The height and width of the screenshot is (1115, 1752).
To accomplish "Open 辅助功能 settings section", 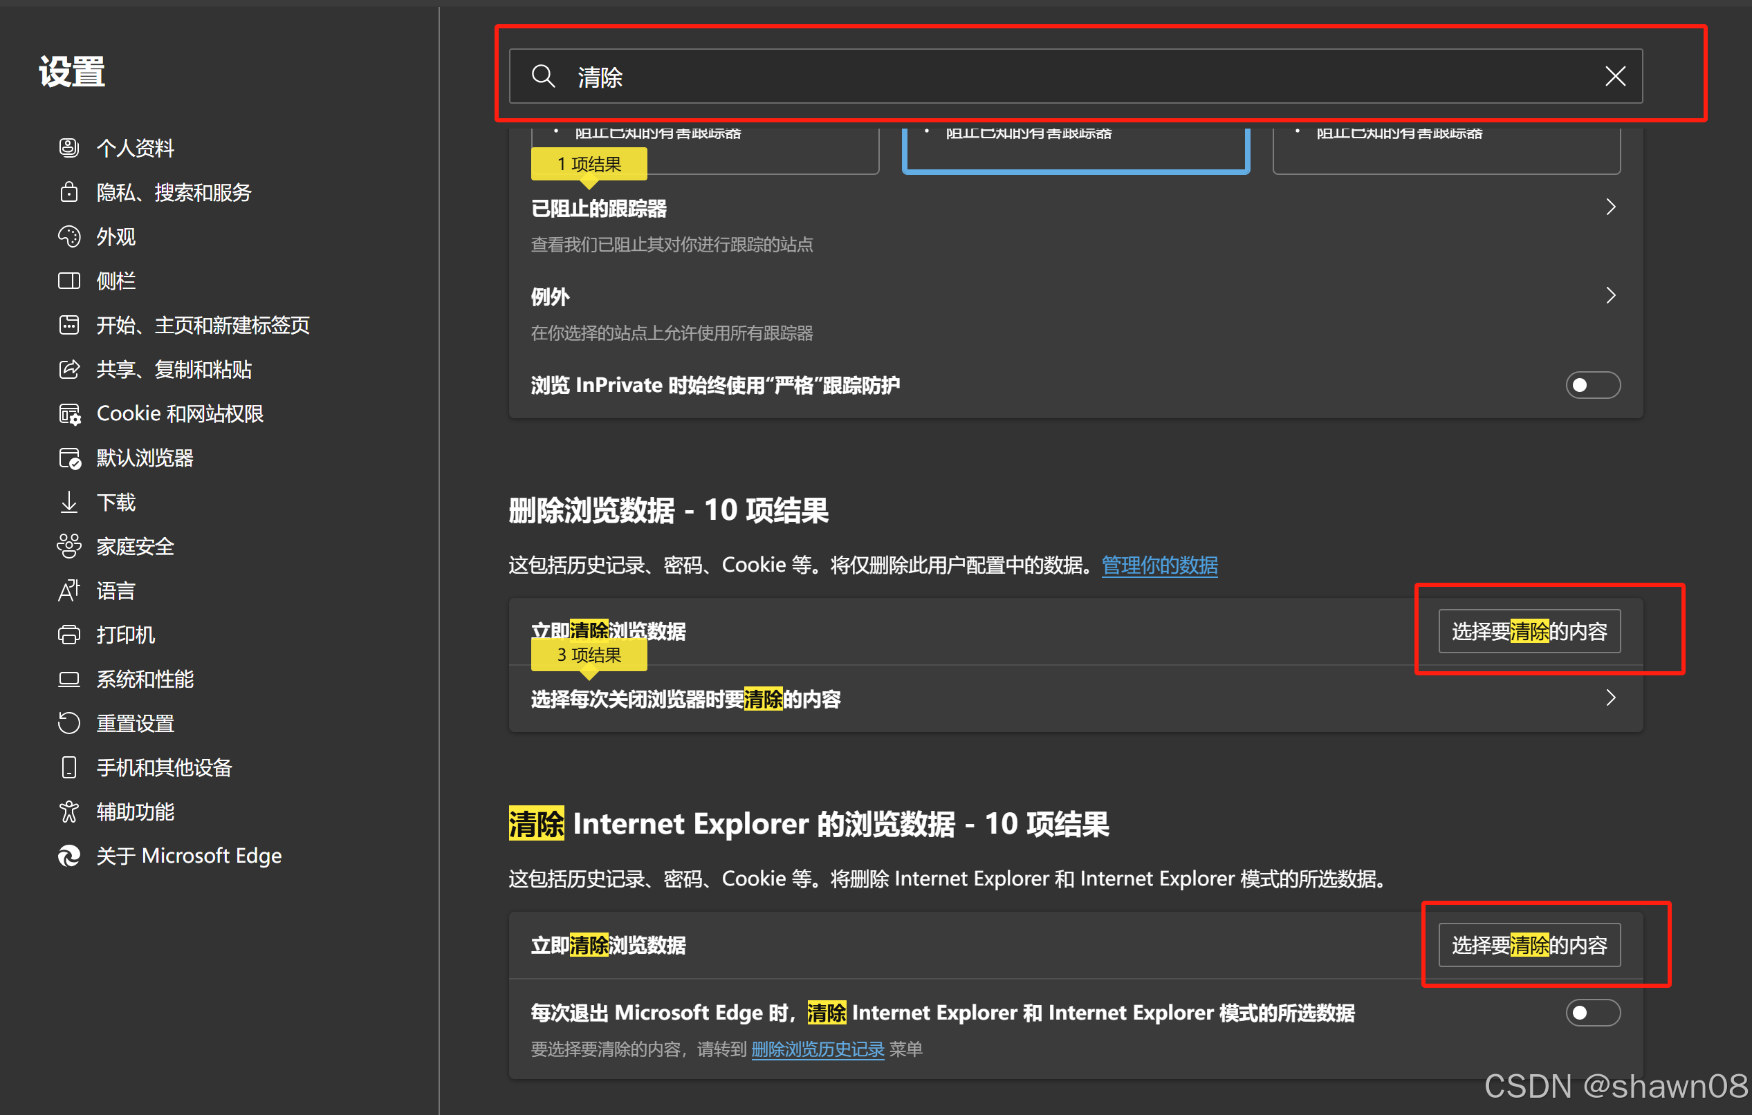I will tap(136, 812).
